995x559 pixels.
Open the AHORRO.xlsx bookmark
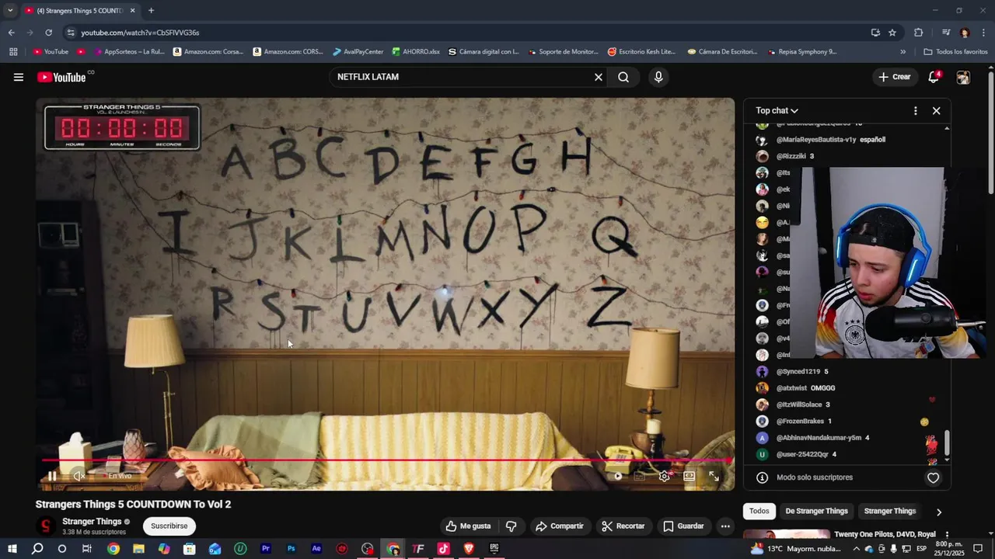click(416, 52)
